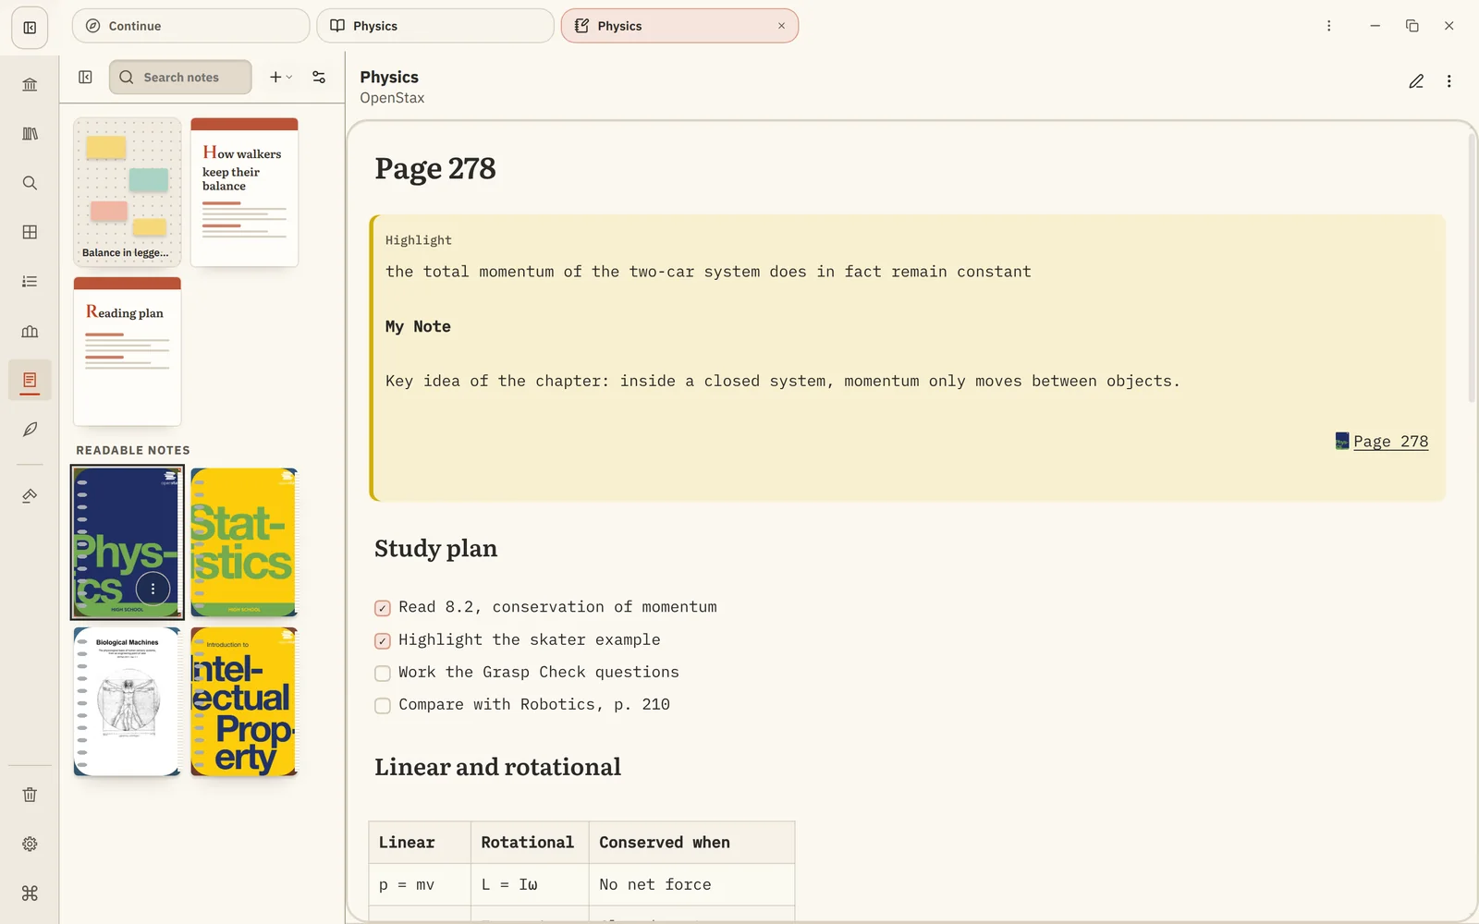
Task: Check Compare with Robotics, p. 210
Action: click(x=383, y=706)
